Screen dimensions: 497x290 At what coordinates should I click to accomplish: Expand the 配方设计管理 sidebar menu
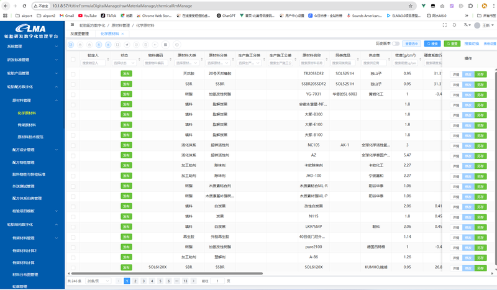pyautogui.click(x=32, y=150)
